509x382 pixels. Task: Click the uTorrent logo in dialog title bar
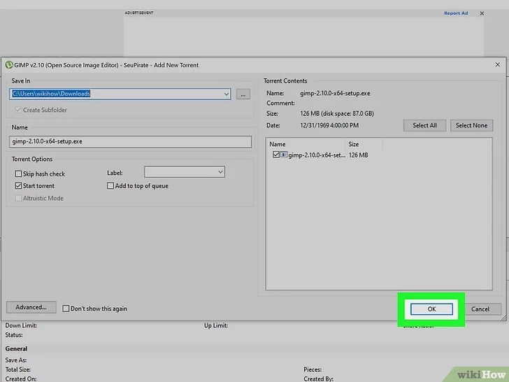[9, 65]
